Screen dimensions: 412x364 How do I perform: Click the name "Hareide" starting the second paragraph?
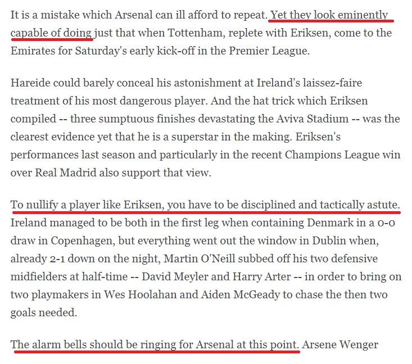point(30,83)
